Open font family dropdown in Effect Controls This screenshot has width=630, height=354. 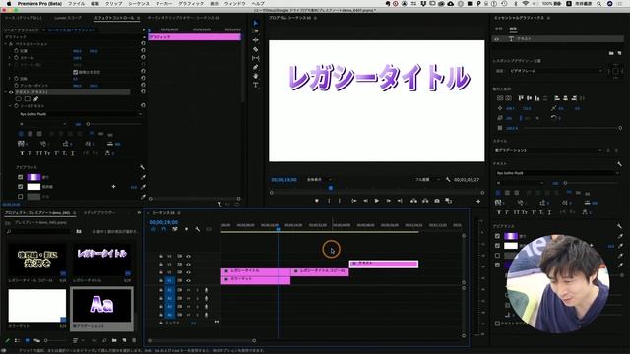(81, 114)
